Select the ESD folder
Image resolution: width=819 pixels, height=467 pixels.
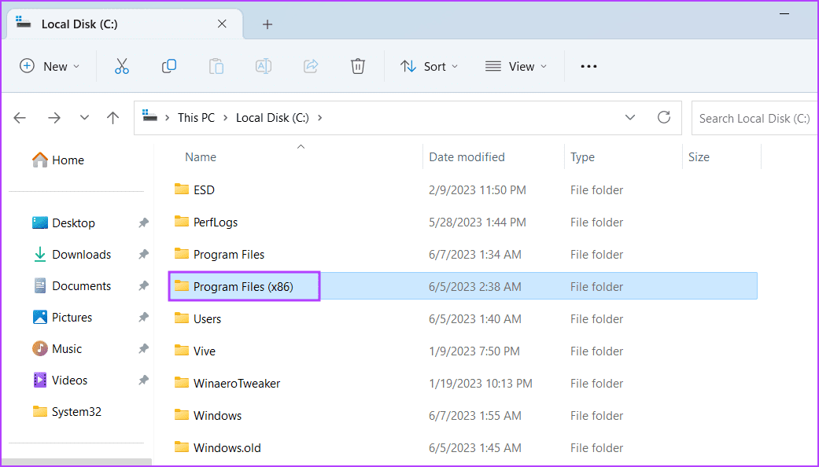point(463,190)
